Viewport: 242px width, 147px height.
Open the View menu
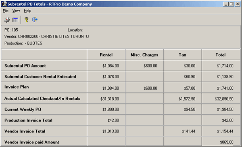click(x=16, y=10)
